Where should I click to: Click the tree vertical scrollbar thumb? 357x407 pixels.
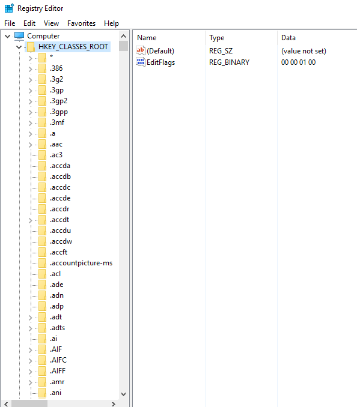click(124, 46)
